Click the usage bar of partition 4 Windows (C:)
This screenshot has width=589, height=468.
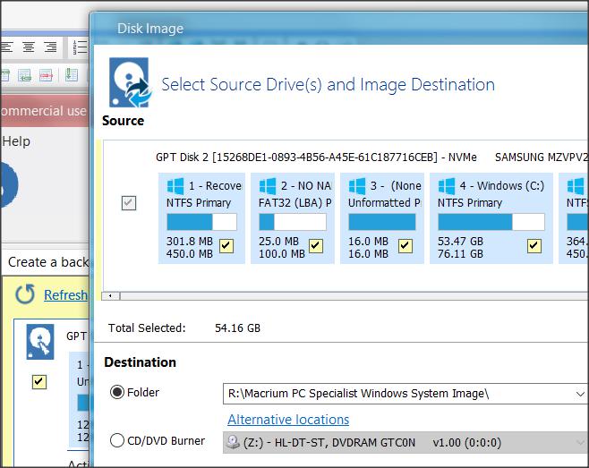click(x=491, y=222)
